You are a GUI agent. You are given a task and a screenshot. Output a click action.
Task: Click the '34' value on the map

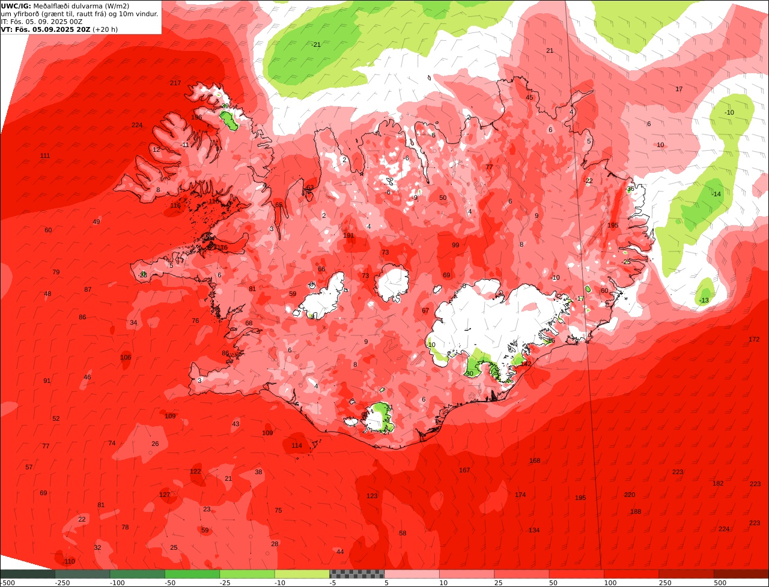click(x=133, y=322)
